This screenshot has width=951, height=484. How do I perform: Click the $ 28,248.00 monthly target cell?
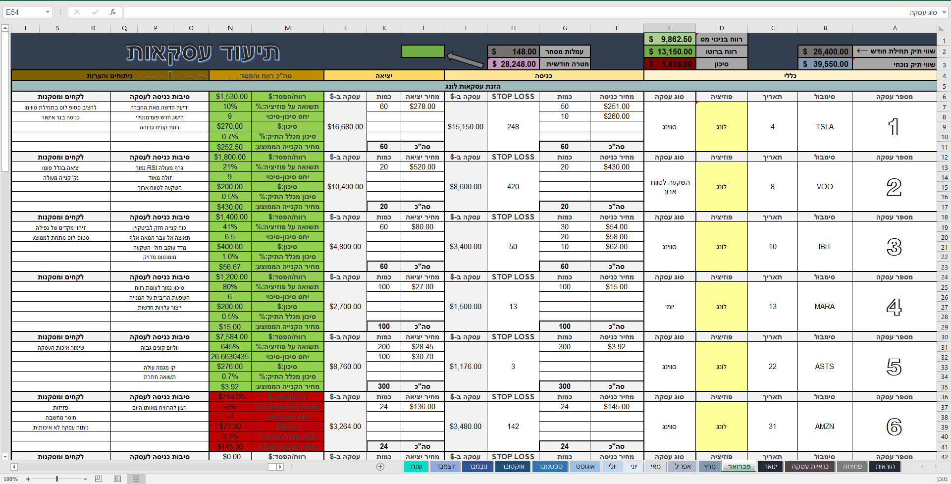[513, 64]
